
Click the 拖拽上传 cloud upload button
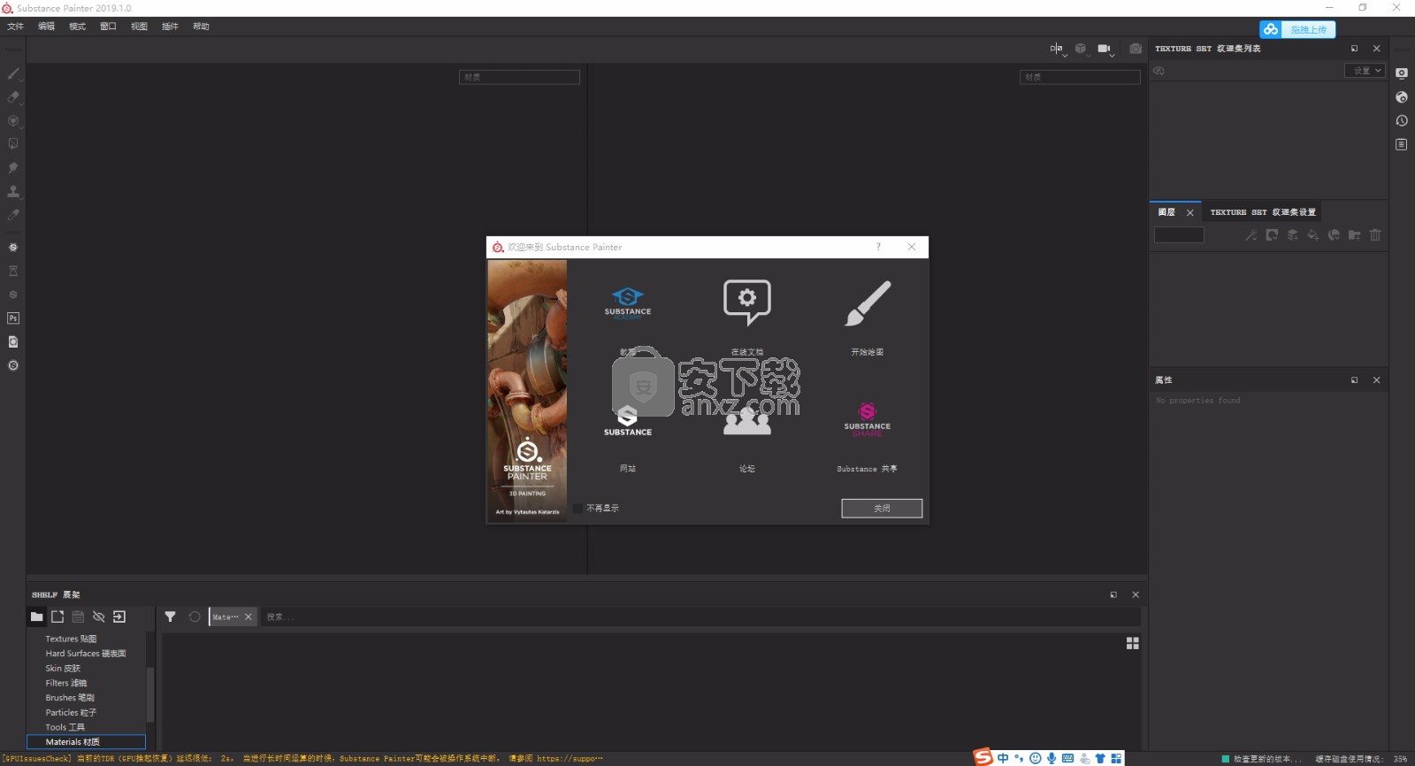1297,29
